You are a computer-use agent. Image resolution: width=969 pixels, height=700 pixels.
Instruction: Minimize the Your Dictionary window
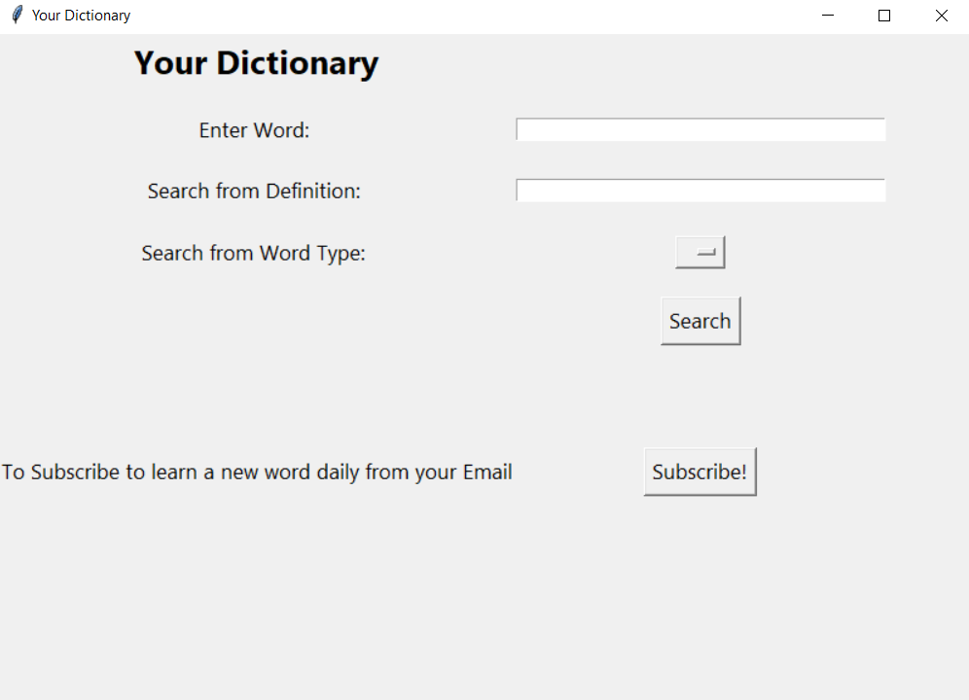pos(827,15)
